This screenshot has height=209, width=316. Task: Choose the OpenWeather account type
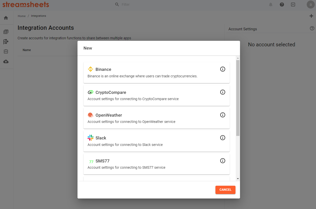(x=156, y=118)
